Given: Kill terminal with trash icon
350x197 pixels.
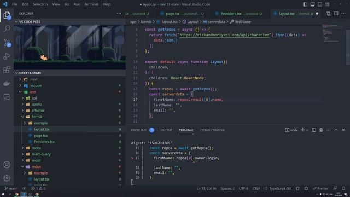Looking at the screenshot, I should [321, 130].
